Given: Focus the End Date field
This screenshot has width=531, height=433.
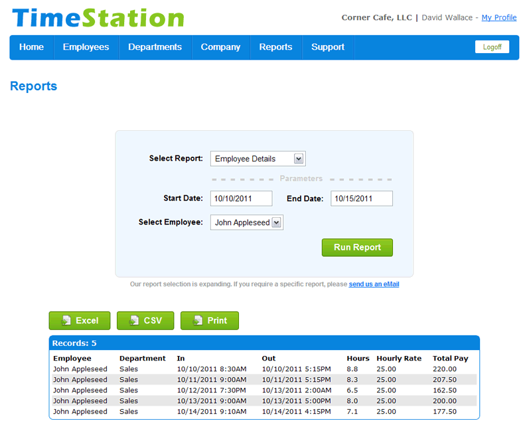Looking at the screenshot, I should click(362, 199).
